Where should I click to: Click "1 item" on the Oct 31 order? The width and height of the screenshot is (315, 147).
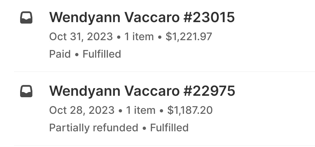click(x=139, y=37)
